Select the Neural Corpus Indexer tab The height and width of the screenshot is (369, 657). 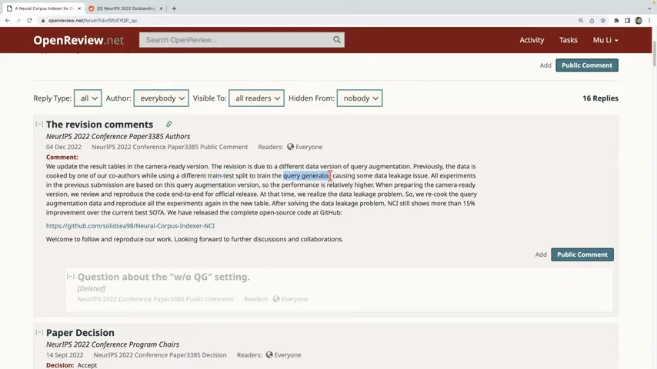[x=44, y=8]
